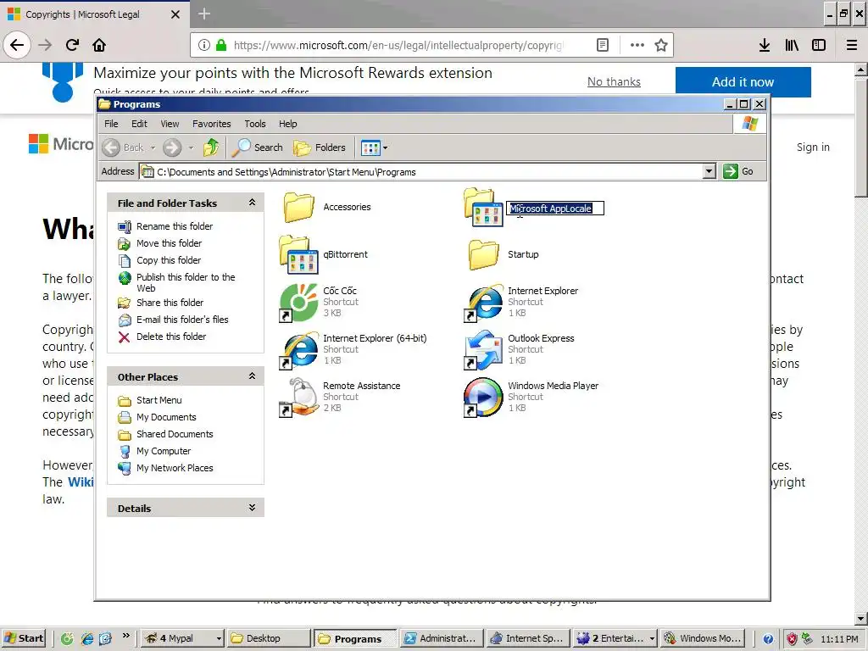Screen dimensions: 868x651
Task: Open the View menu in Explorer
Action: 170,124
